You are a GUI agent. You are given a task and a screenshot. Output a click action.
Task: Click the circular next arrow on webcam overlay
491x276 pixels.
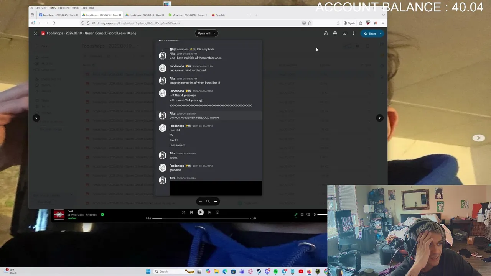click(478, 138)
